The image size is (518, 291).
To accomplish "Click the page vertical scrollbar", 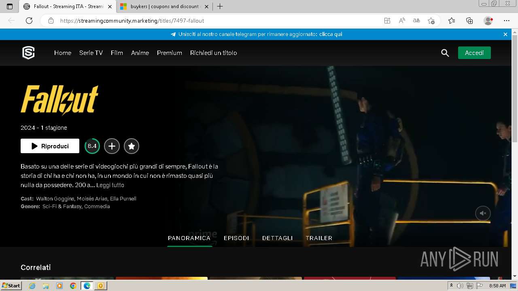I will pos(515,89).
